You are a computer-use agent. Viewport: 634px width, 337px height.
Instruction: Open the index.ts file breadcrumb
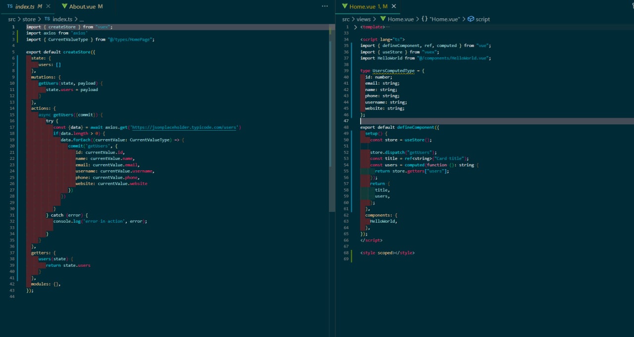58,19
